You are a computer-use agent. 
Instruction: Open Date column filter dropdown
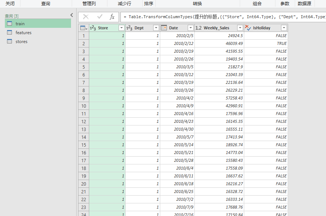point(190,28)
